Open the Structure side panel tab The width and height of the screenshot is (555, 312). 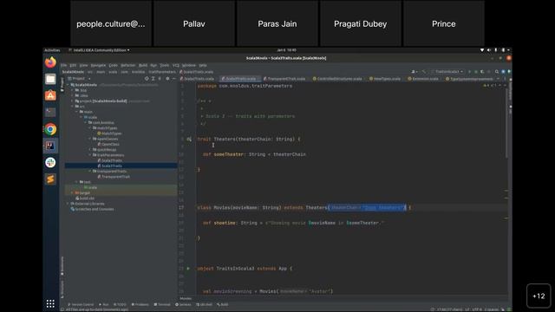(x=62, y=289)
